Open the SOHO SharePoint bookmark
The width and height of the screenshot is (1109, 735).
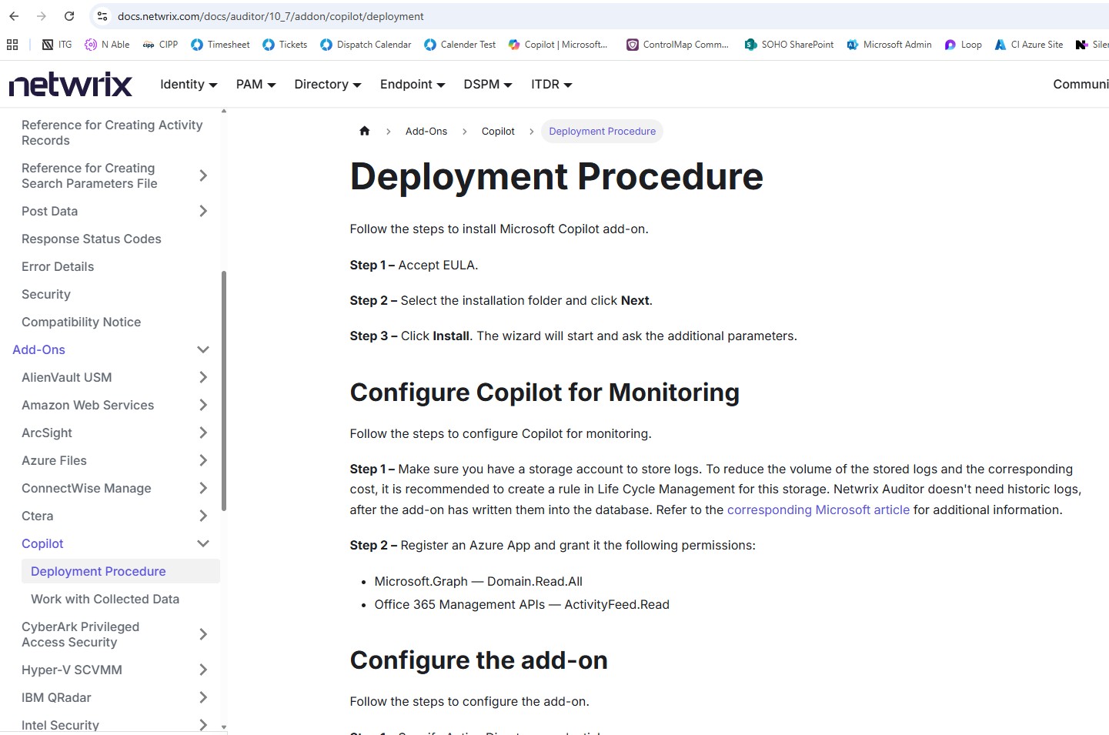coord(789,45)
